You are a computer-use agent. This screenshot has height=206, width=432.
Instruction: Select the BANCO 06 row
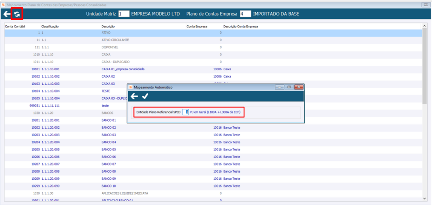point(213,157)
